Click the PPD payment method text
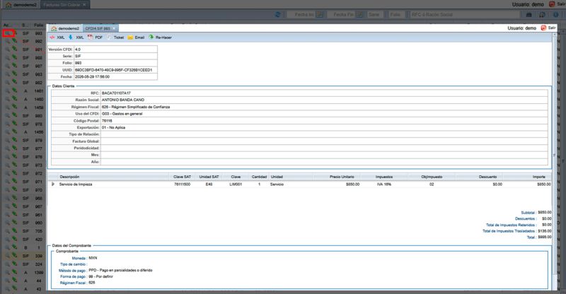 pos(120,270)
